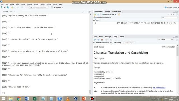The height and width of the screenshot is (101, 179).
Task: Switch to the Viewer tab
Action: click(x=122, y=37)
